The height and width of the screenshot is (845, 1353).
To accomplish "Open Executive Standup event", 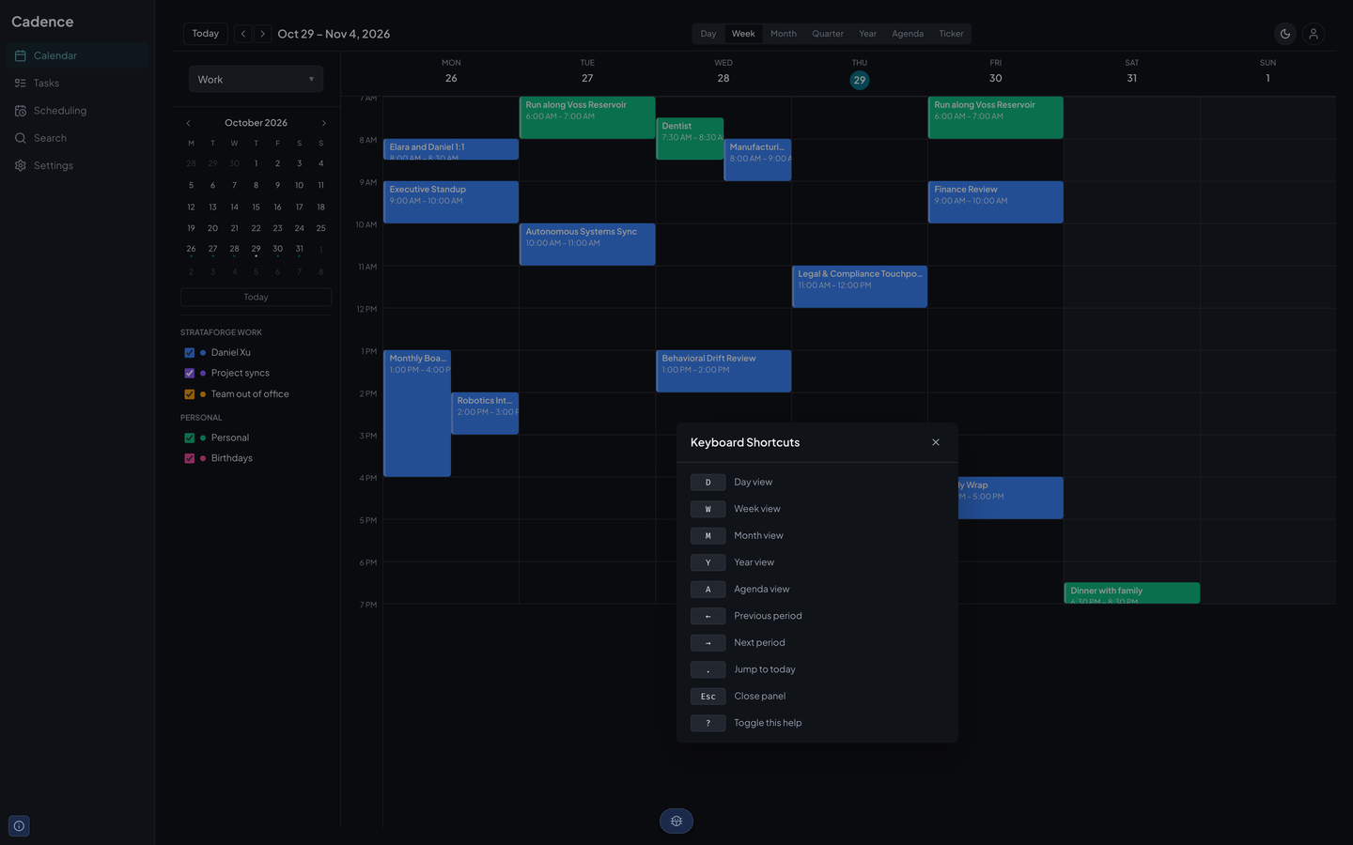I will 451,202.
